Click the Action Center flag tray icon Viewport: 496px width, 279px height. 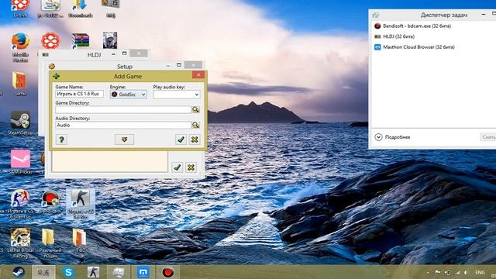437,272
